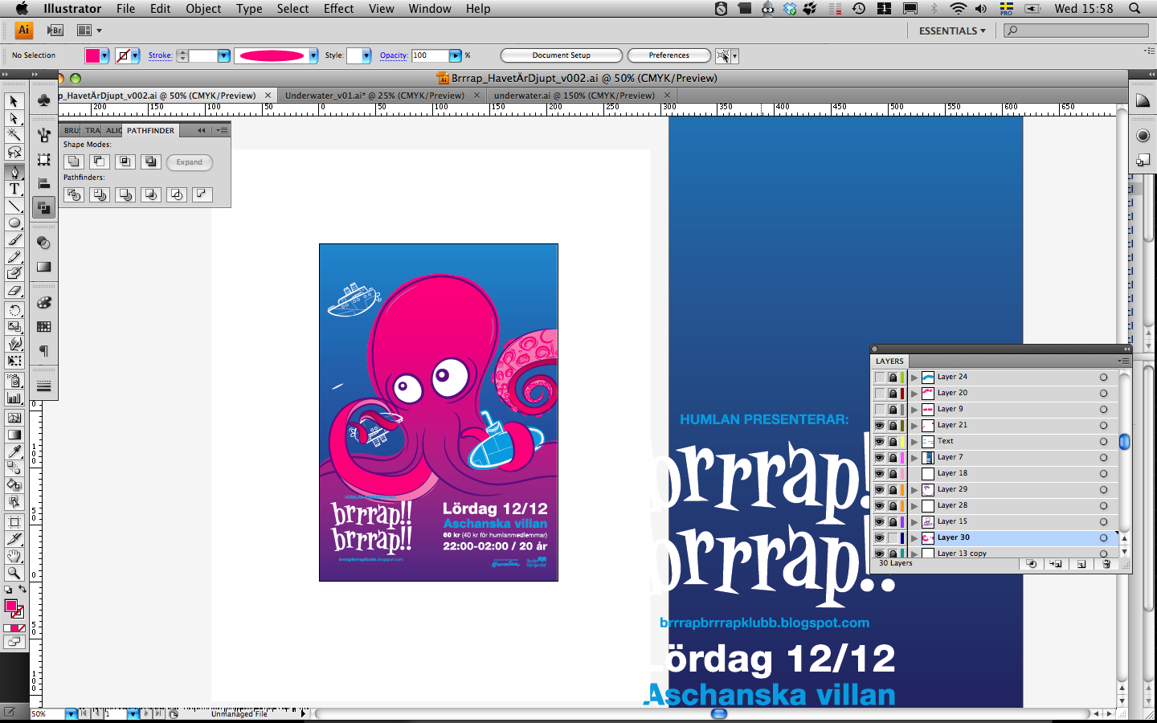Select the Direct Selection tool (white arrow)

[x=14, y=118]
